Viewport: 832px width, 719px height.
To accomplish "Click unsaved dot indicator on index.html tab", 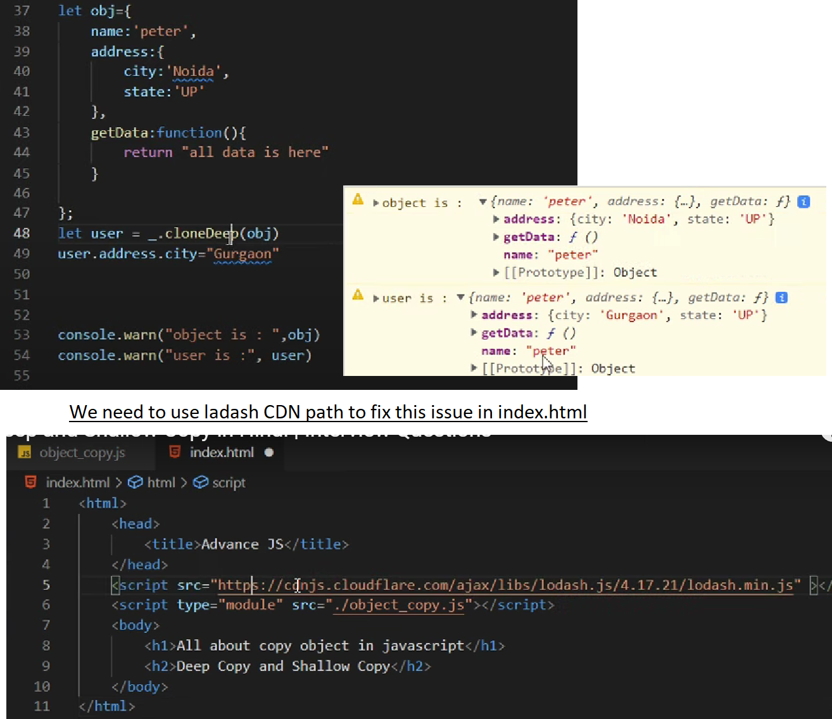I will (269, 453).
